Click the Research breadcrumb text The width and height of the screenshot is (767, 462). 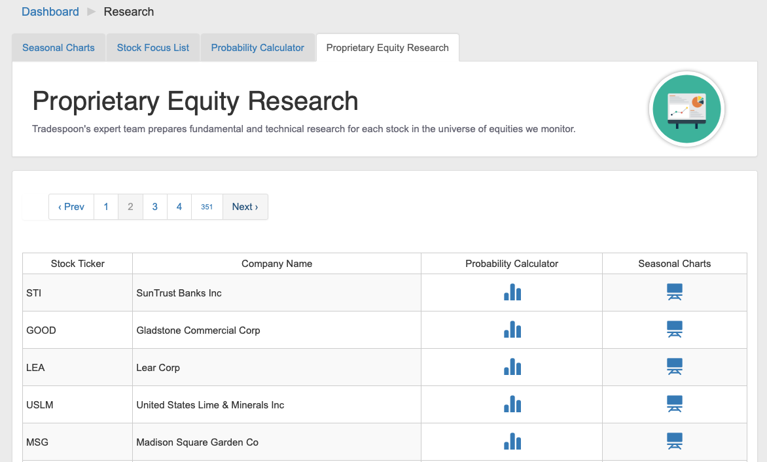129,12
